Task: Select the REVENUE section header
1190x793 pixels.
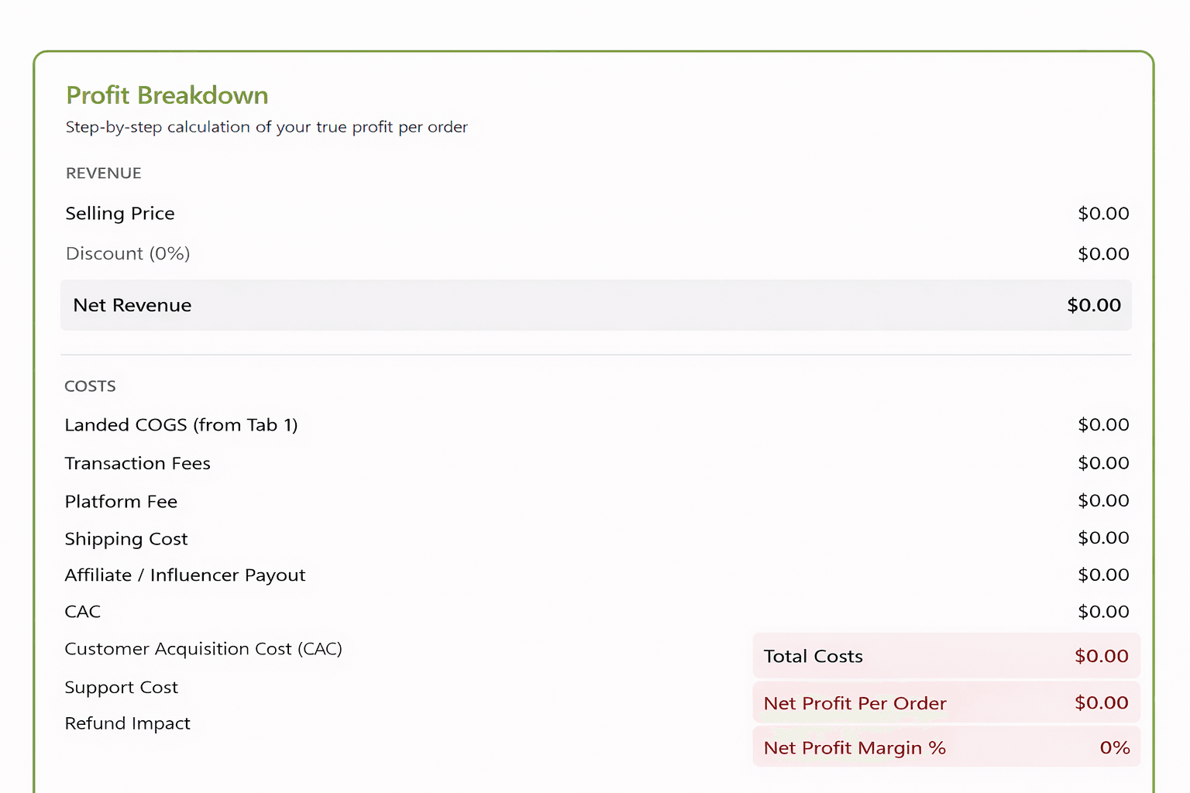Action: [103, 173]
